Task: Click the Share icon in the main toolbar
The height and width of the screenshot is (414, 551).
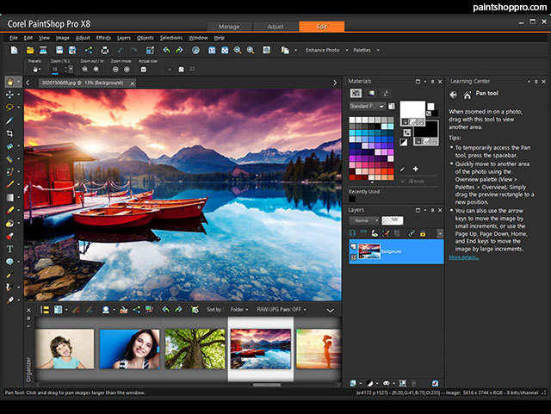Action: 88,50
